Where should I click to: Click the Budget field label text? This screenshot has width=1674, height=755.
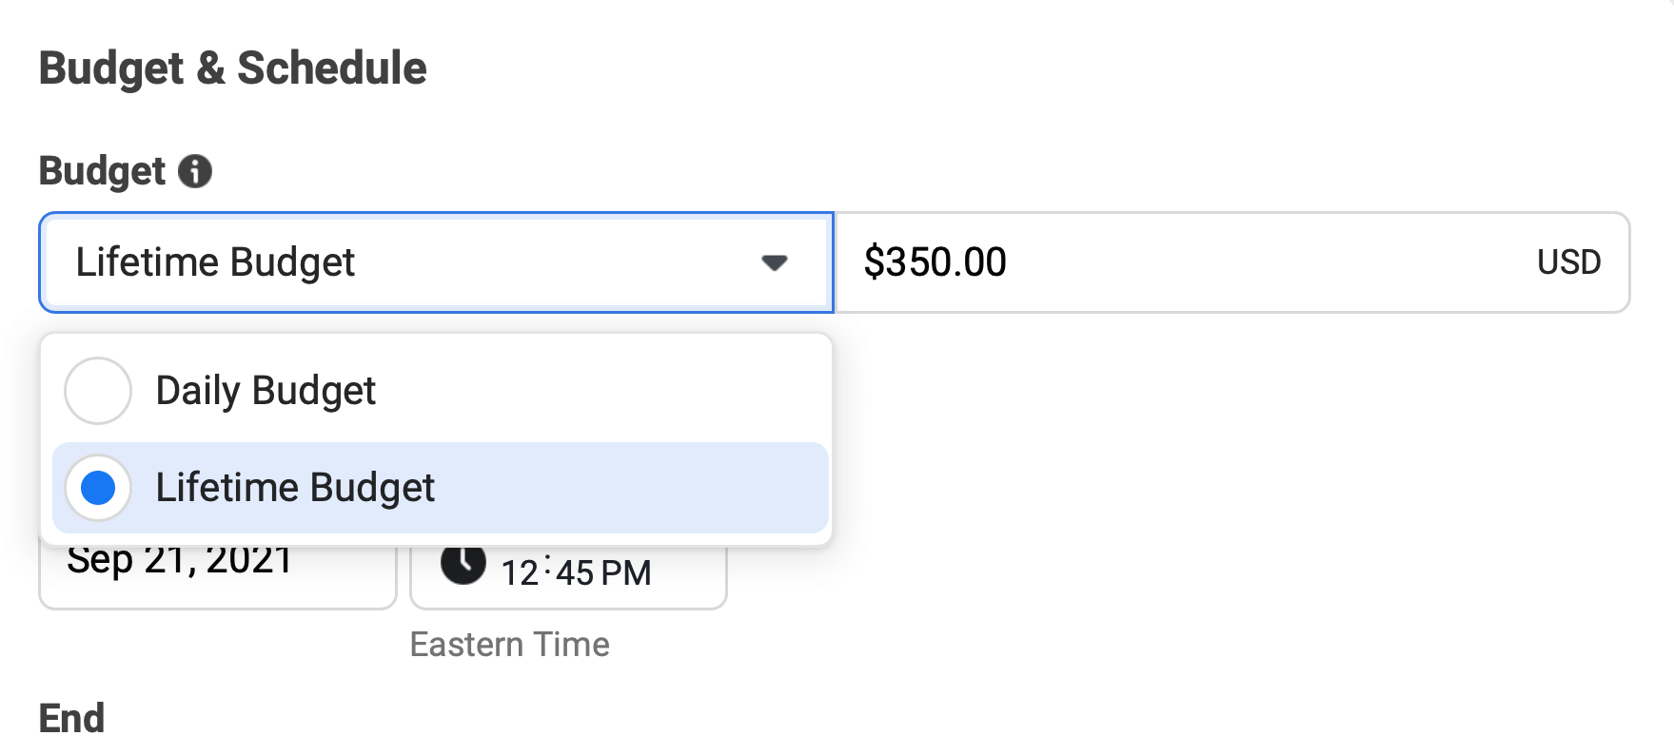pos(102,171)
